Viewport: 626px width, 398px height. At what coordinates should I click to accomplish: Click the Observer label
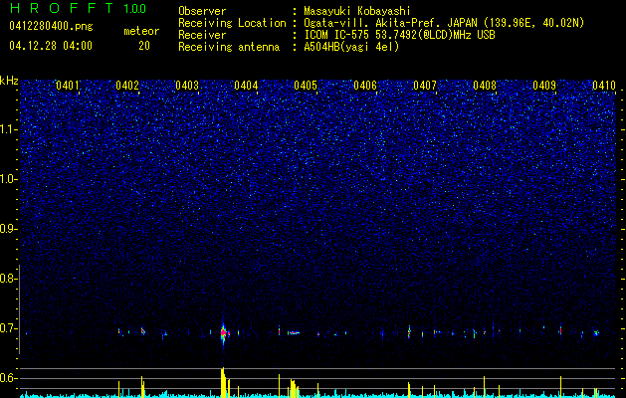(202, 11)
